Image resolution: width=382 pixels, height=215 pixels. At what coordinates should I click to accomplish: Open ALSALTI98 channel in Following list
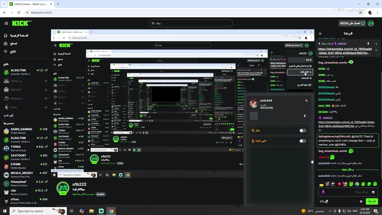point(25,72)
